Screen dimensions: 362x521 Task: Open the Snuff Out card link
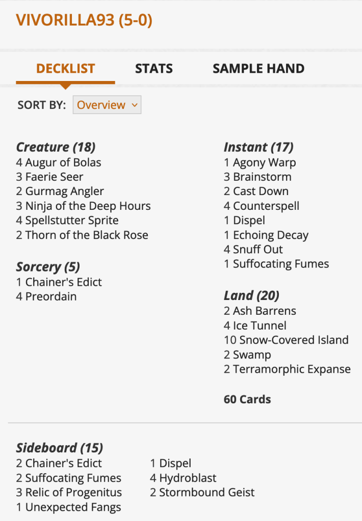257,250
